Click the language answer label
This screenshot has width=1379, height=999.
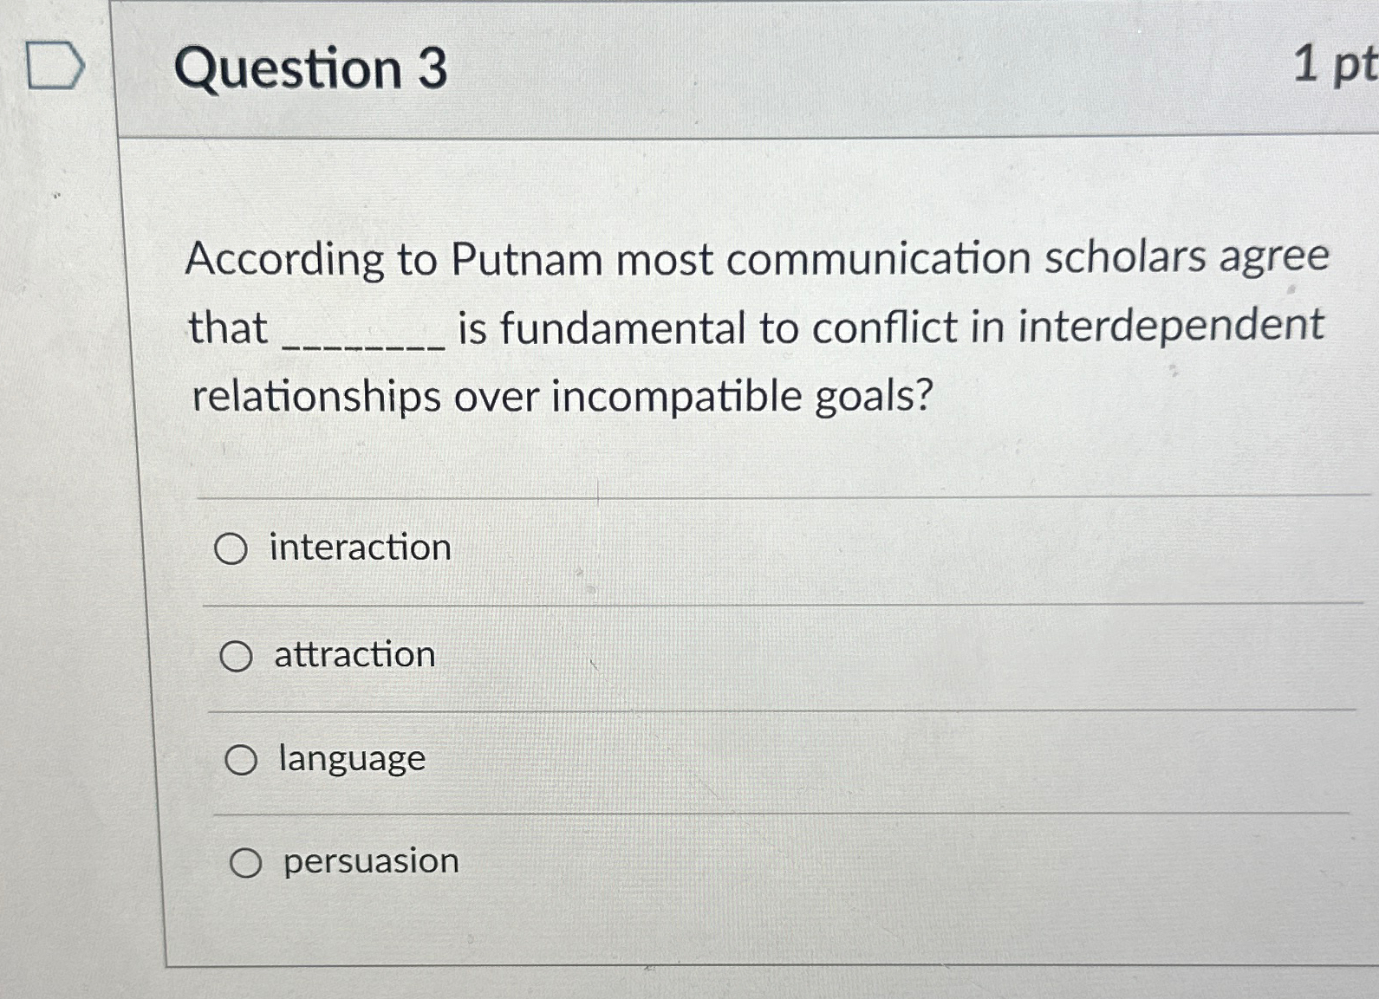(349, 759)
